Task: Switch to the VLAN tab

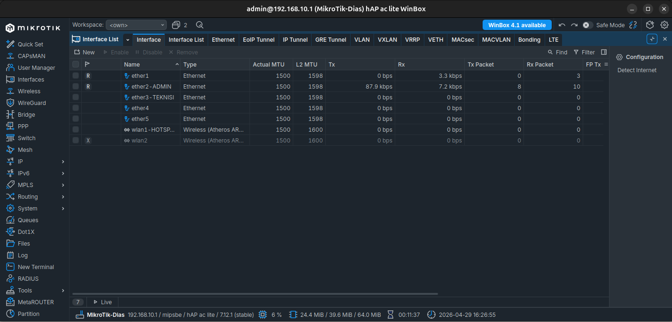Action: pyautogui.click(x=362, y=40)
